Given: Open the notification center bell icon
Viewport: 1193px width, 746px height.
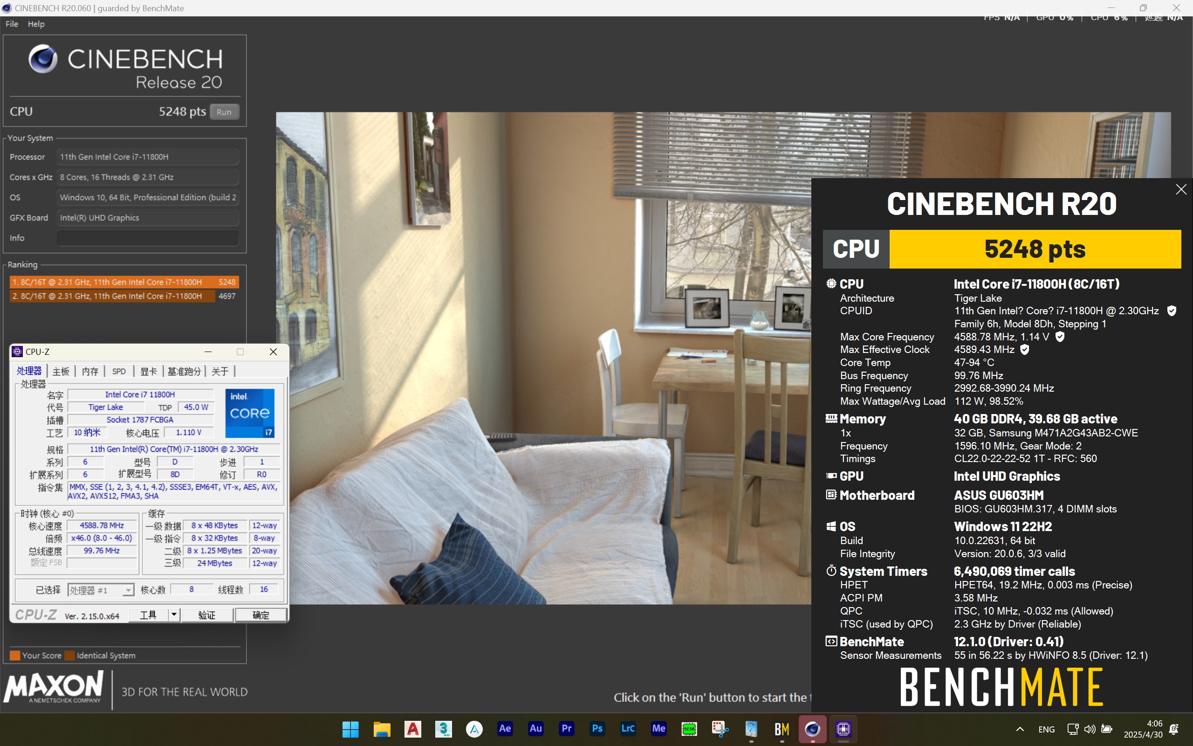Looking at the screenshot, I should coord(1174,729).
